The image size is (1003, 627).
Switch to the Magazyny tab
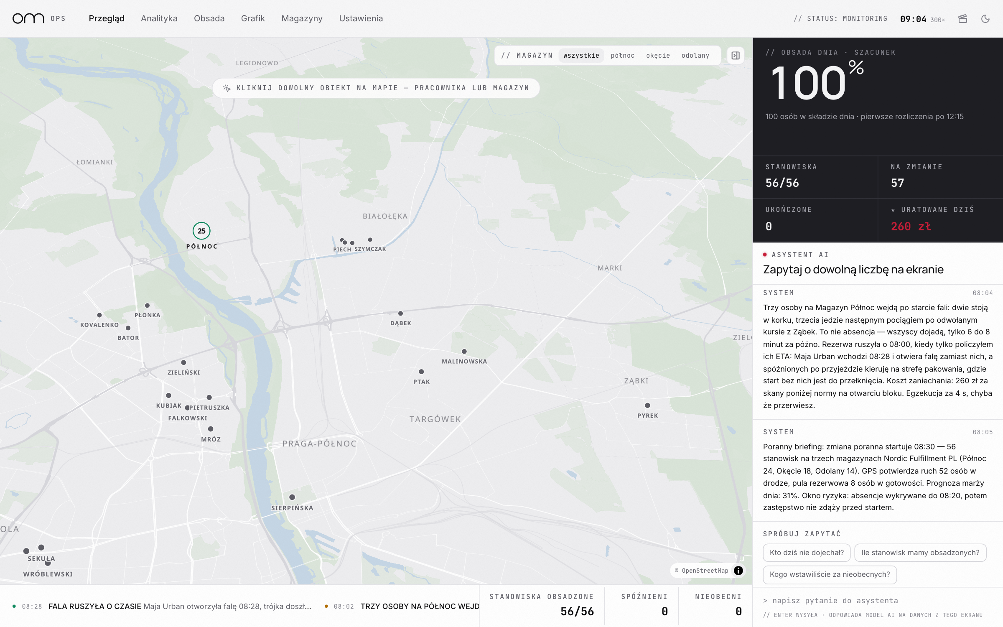pos(302,18)
